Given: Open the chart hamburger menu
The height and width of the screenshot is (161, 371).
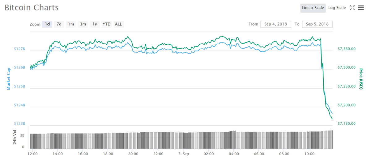Looking at the screenshot, I should (361, 8).
